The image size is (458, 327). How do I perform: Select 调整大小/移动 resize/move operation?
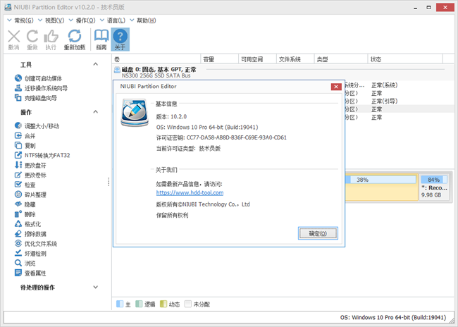point(37,126)
